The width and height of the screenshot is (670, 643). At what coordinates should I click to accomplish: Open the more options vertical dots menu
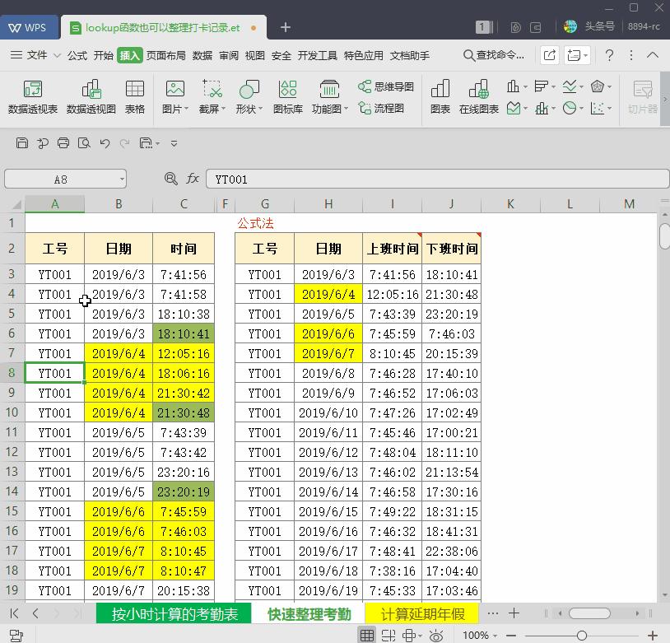[631, 55]
